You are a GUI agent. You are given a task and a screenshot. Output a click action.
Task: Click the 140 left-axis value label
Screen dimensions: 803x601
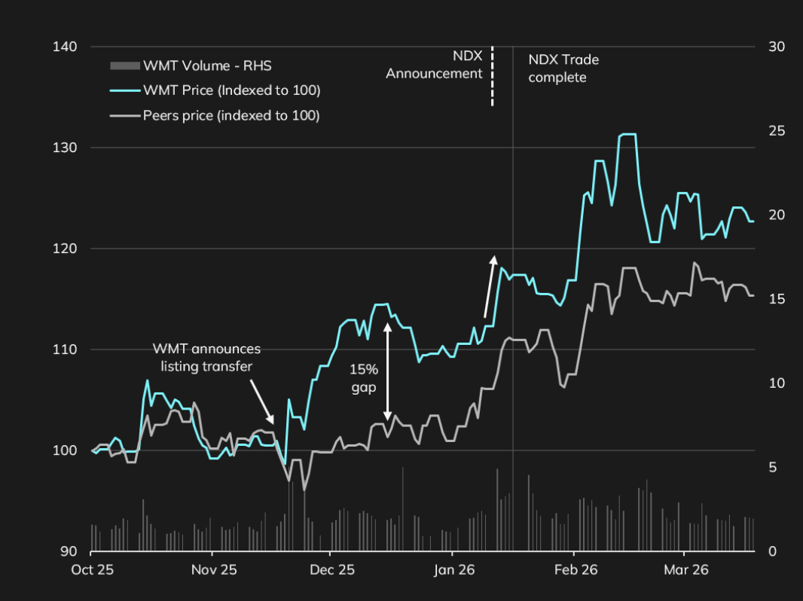click(x=66, y=46)
